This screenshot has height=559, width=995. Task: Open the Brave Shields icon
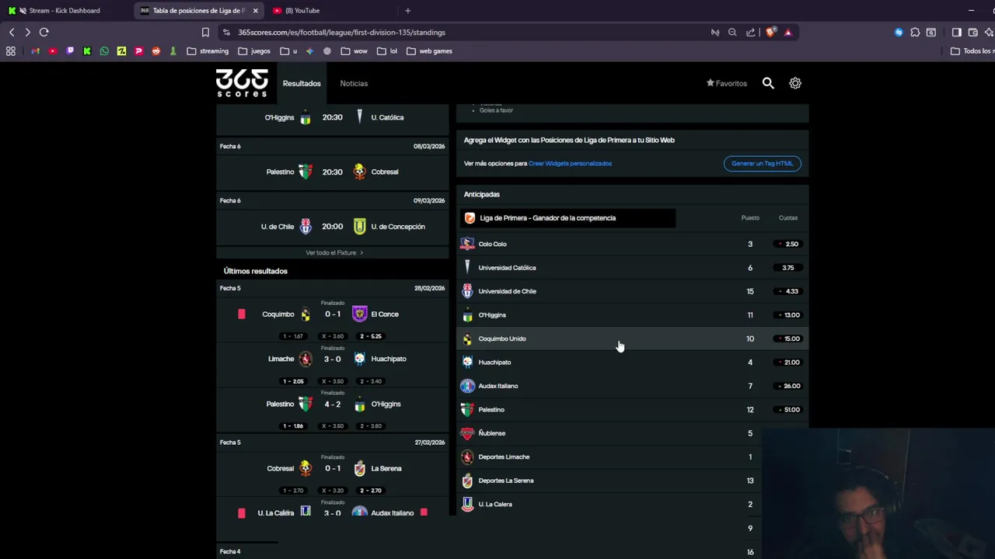(770, 33)
